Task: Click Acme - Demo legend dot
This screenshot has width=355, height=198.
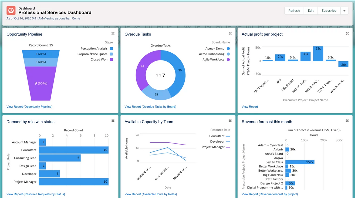Action: [x=228, y=49]
